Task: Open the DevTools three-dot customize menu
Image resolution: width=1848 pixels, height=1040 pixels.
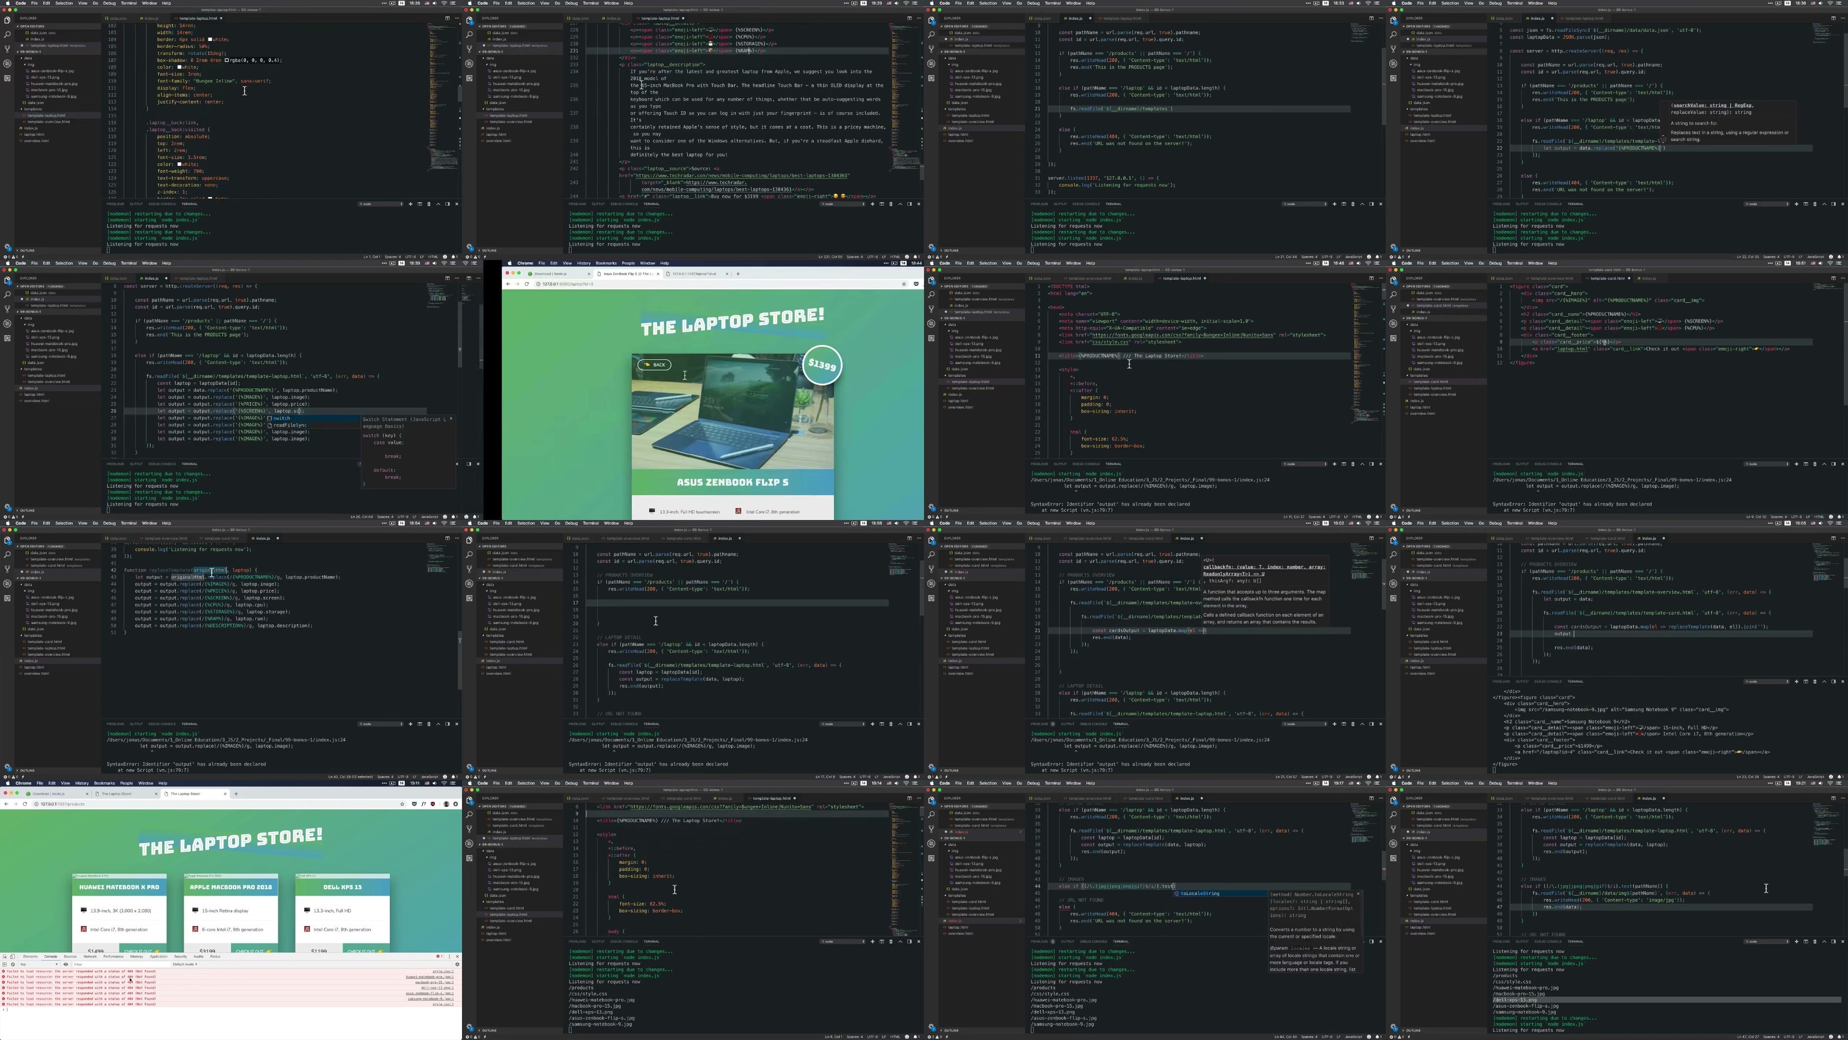Action: click(x=450, y=956)
